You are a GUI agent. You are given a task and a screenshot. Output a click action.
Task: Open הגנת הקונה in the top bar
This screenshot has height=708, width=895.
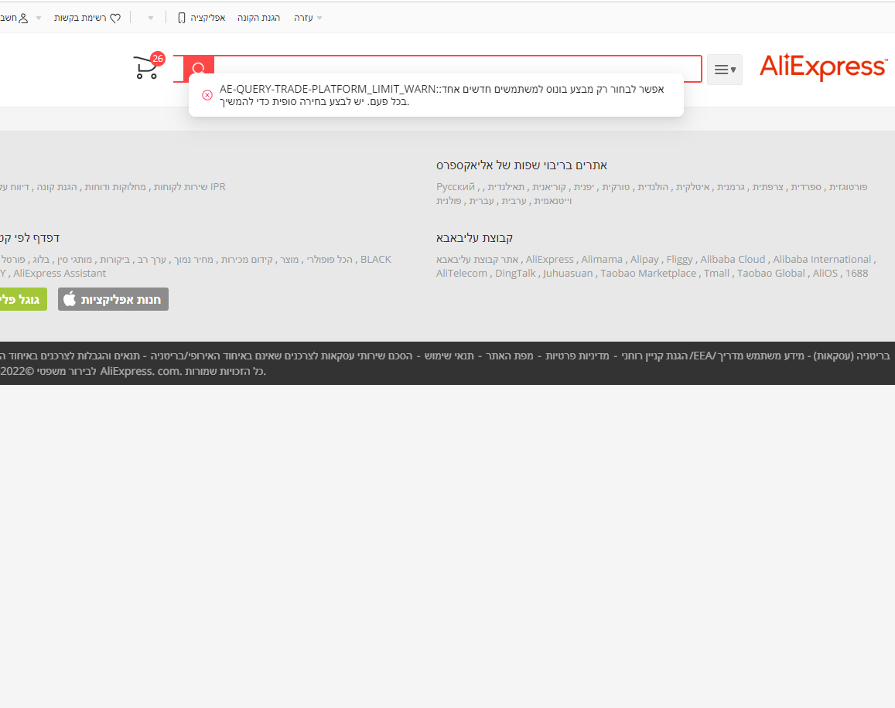pos(258,19)
